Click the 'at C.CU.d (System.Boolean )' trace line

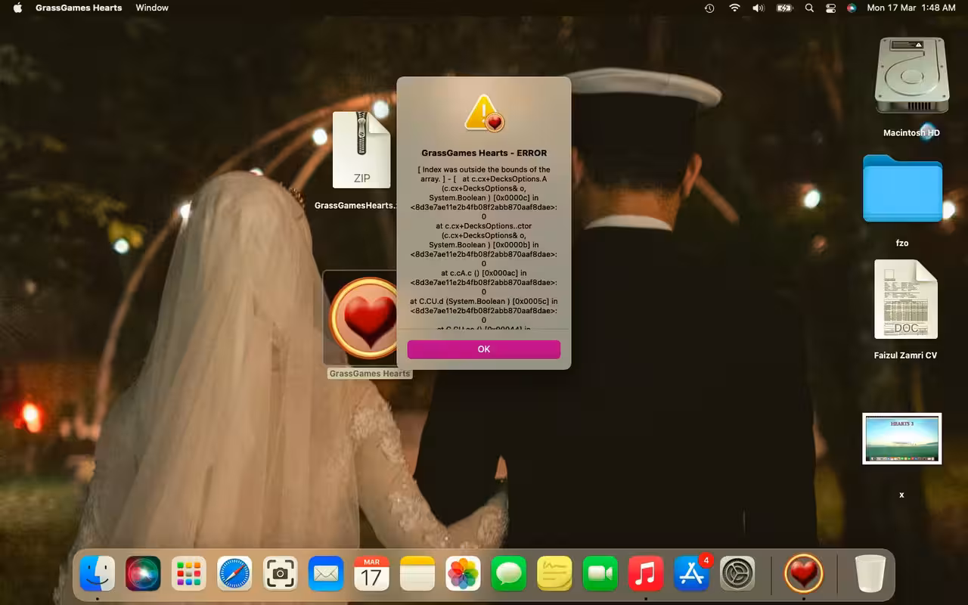click(x=484, y=301)
